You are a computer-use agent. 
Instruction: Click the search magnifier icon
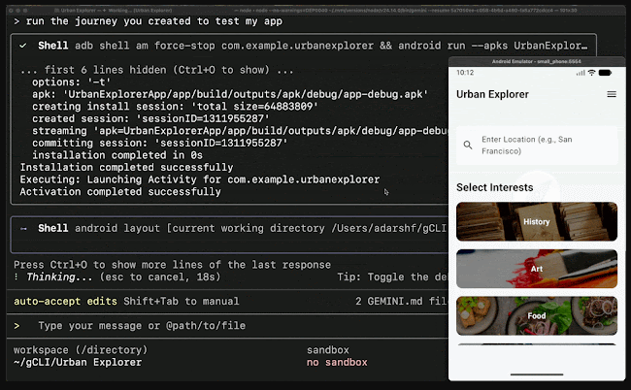click(468, 146)
